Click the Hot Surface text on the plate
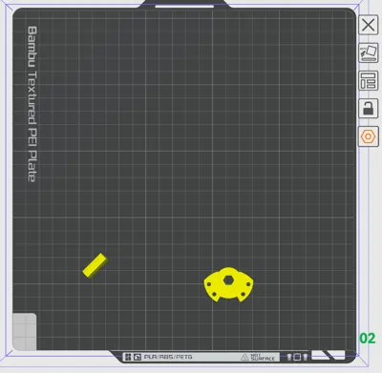The height and width of the screenshot is (373, 382). click(x=263, y=357)
